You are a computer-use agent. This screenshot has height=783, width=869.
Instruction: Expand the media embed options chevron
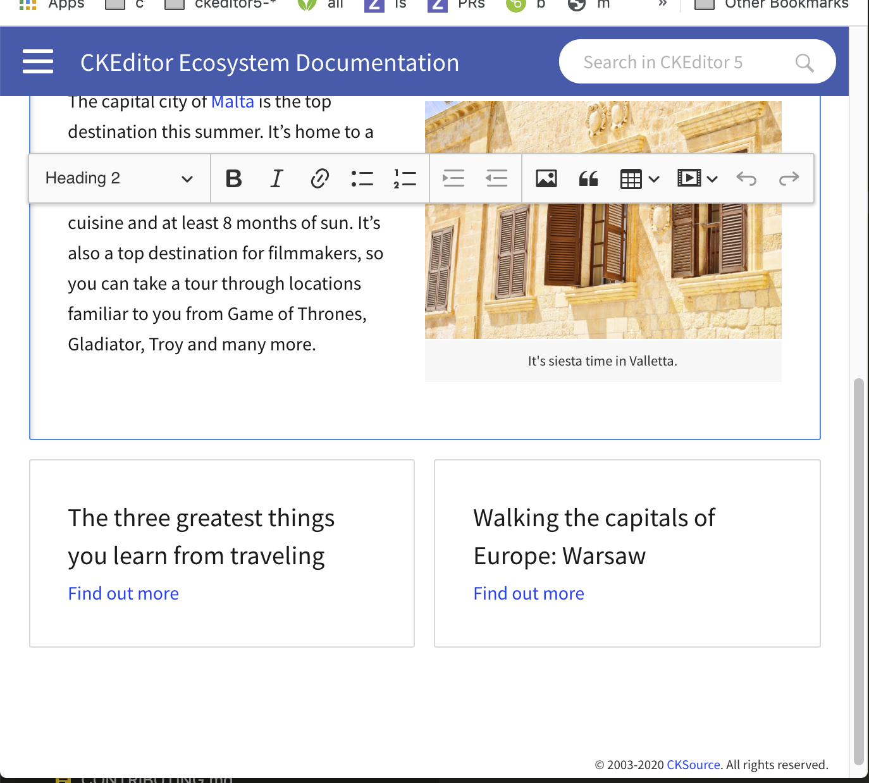click(x=713, y=178)
